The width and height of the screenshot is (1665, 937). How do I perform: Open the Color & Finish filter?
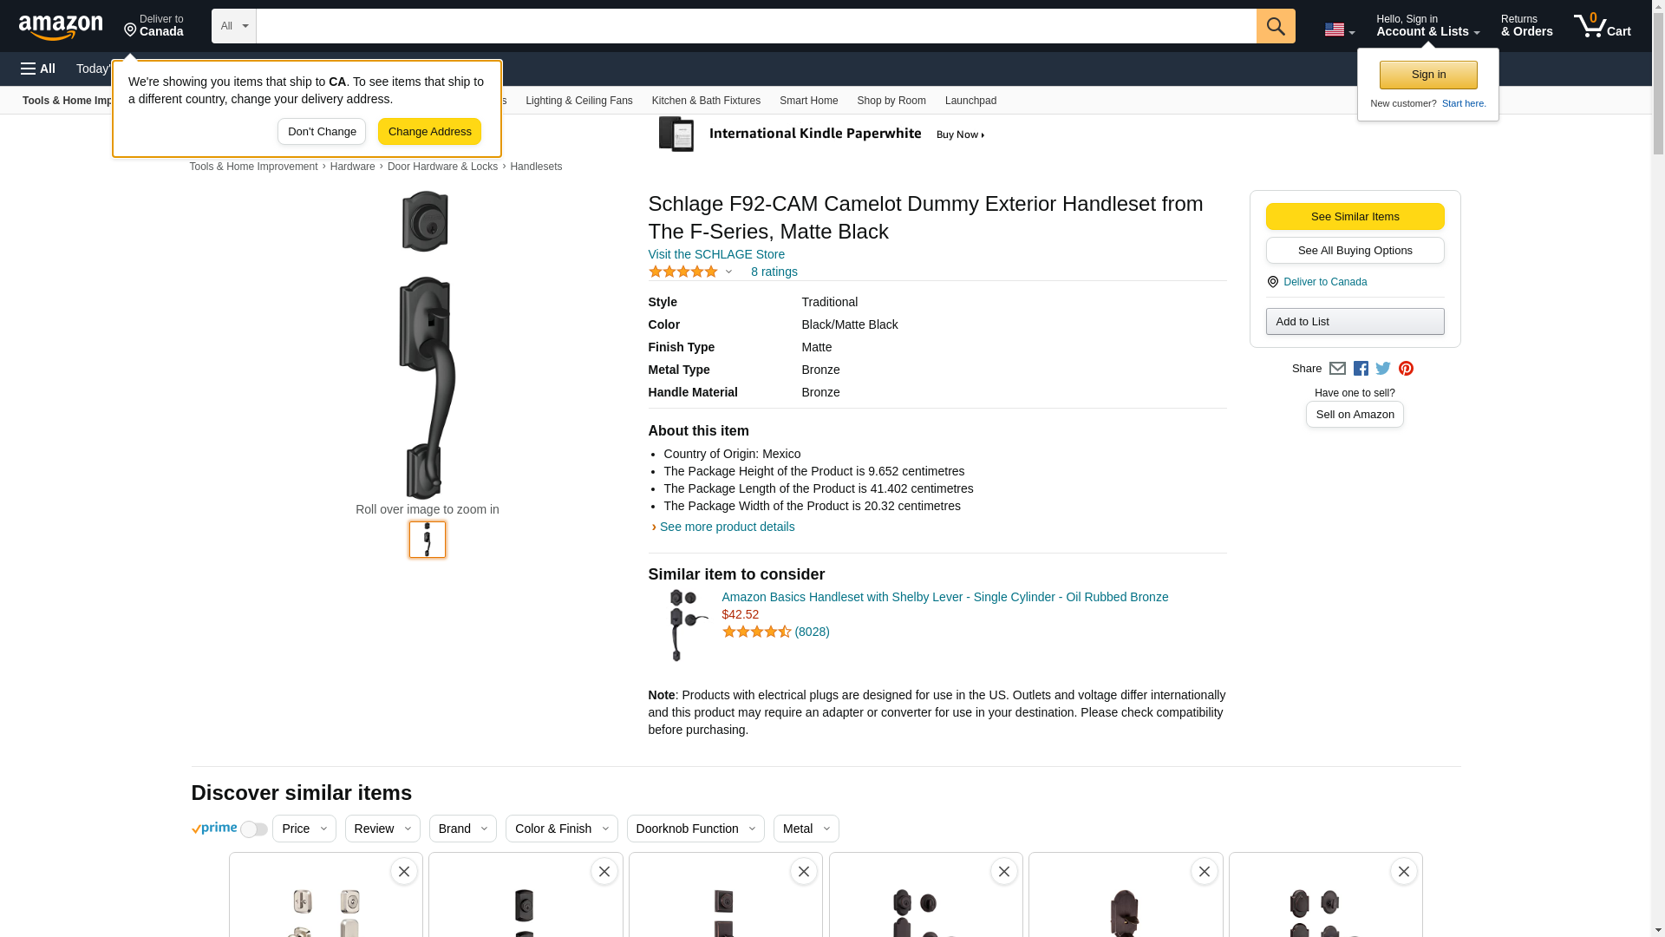[x=561, y=829]
